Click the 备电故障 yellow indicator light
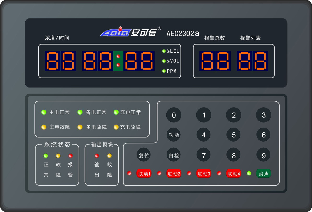The width and height of the screenshot is (312, 212). tap(80, 127)
